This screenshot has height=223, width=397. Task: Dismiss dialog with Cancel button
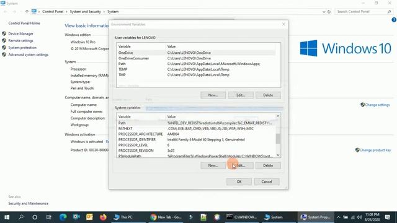tap(267, 181)
